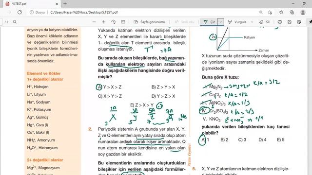
Task: Select the Sil eraser tool
Action: coord(264,22)
